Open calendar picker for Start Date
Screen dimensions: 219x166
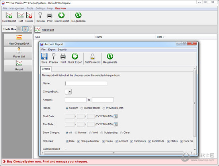click(x=115, y=116)
